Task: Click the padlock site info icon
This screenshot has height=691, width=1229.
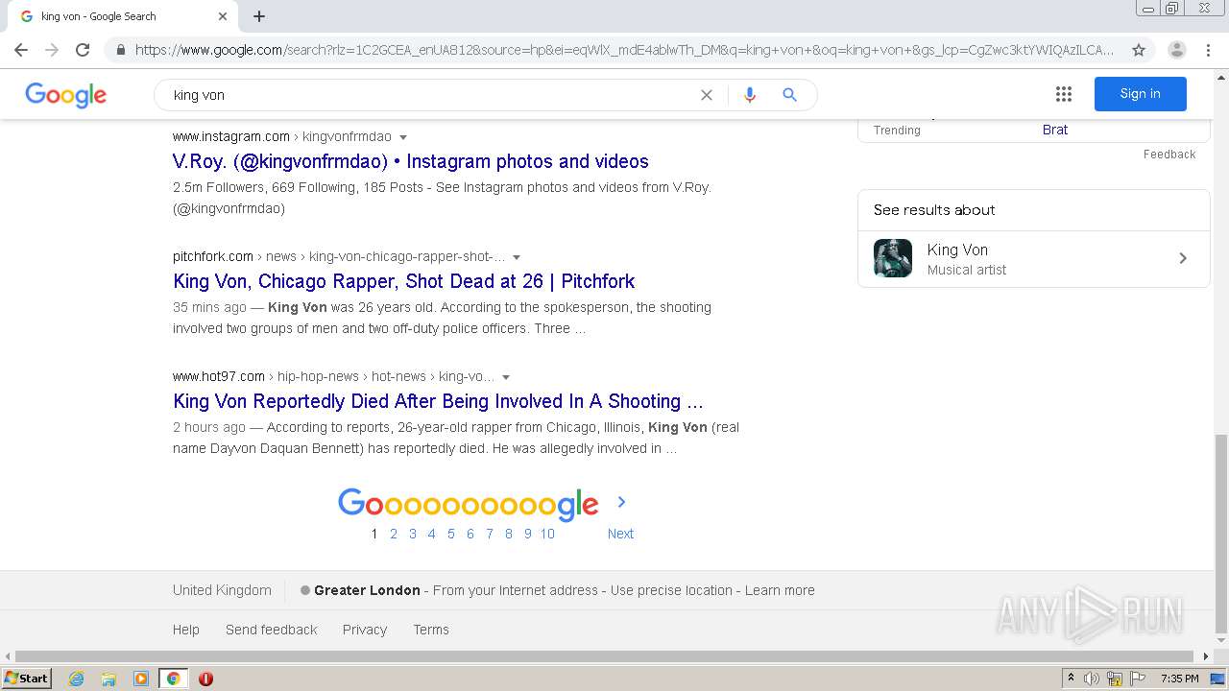Action: [121, 50]
